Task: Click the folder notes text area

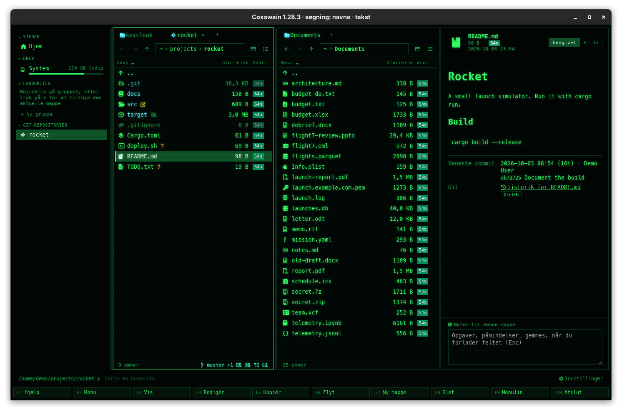Action: pyautogui.click(x=525, y=347)
